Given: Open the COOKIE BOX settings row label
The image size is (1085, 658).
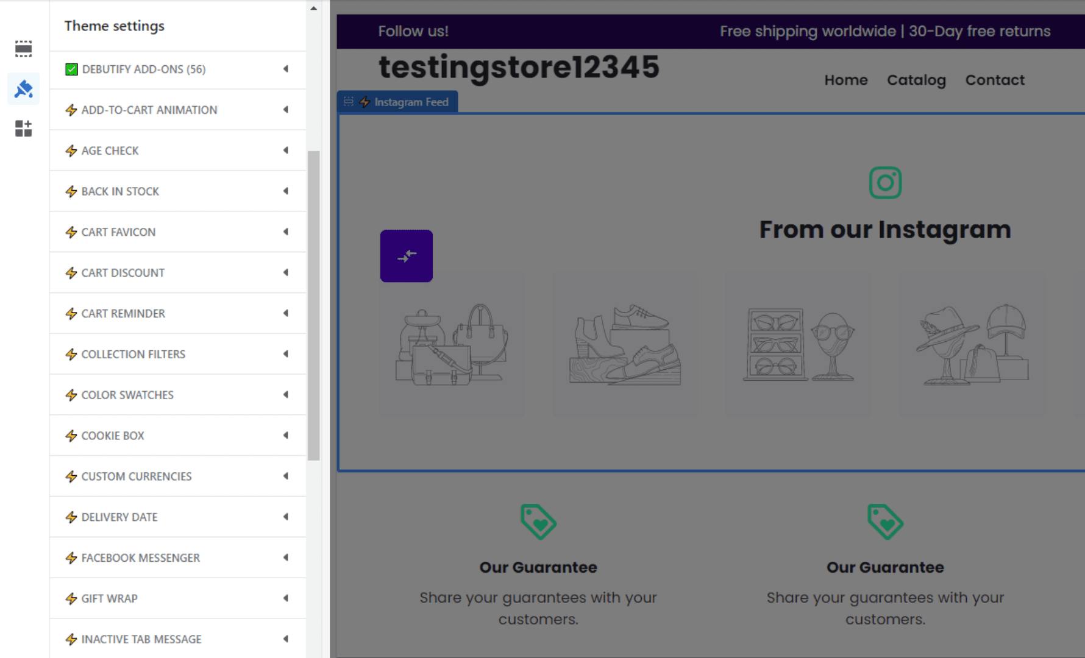Looking at the screenshot, I should pyautogui.click(x=113, y=436).
